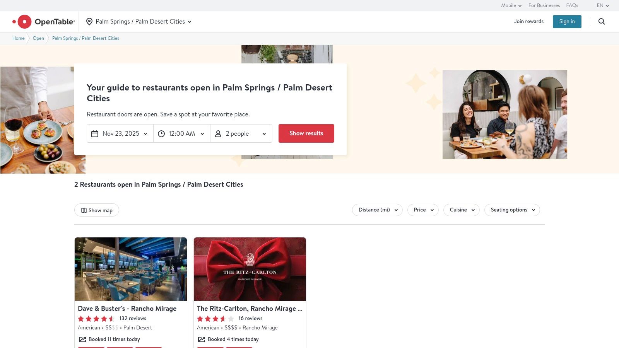Click the person icon in the party size selector
619x348 pixels.
pos(218,133)
